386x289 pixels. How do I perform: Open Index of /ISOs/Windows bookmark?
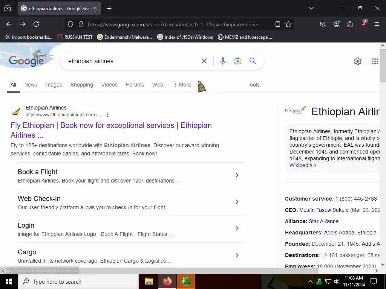point(185,37)
